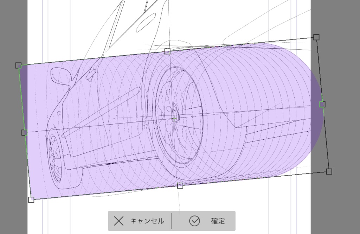Image resolution: width=360 pixels, height=234 pixels.
Task: Click the divider between キャンセル and 確定
Action: (x=172, y=220)
